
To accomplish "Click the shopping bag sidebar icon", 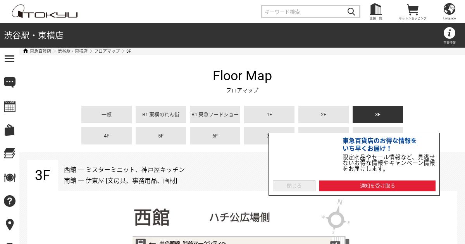I will (10, 130).
